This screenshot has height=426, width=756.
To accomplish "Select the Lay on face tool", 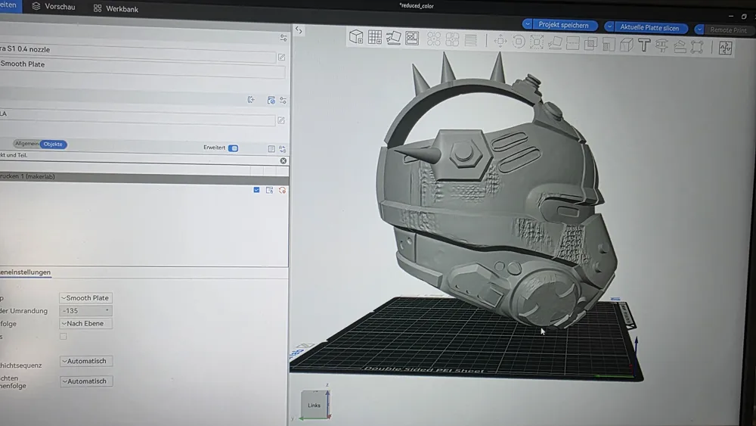I will [555, 43].
